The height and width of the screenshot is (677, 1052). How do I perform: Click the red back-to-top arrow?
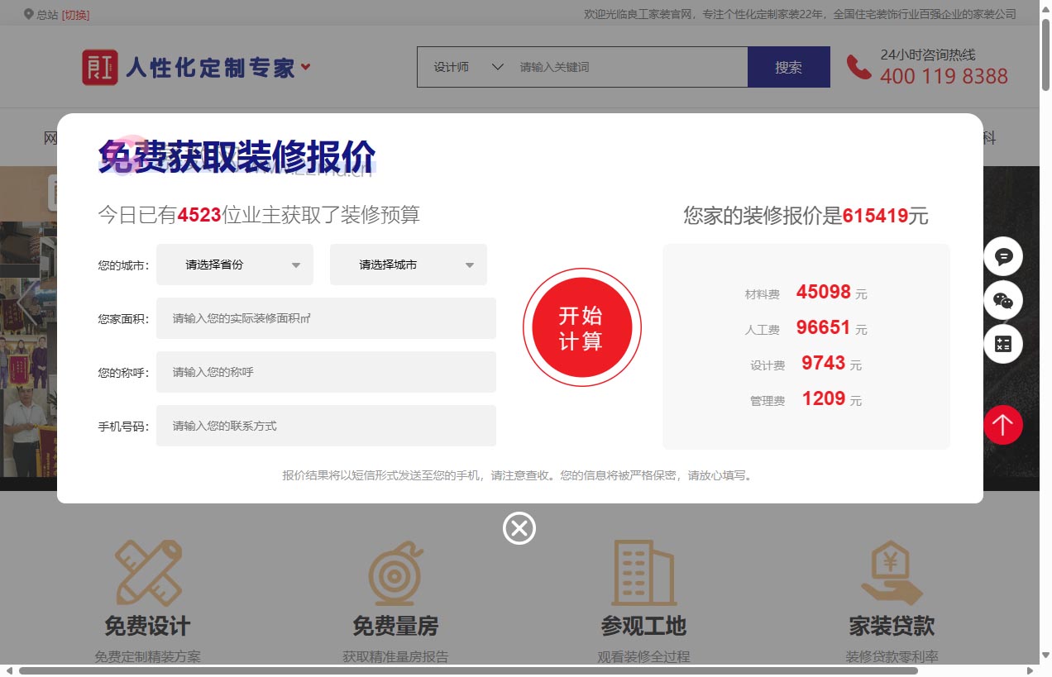1003,425
